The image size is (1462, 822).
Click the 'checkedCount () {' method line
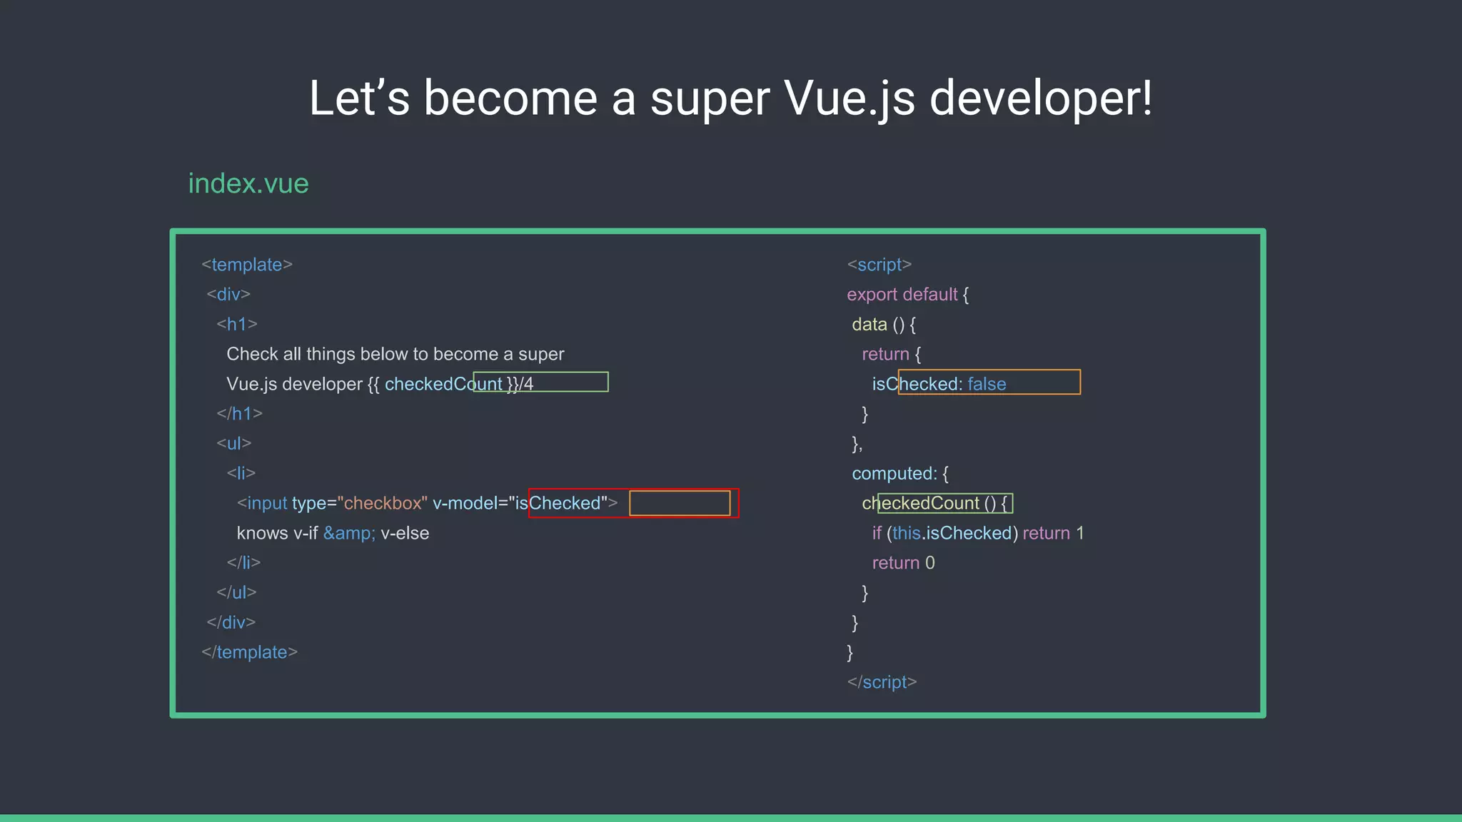pos(934,503)
